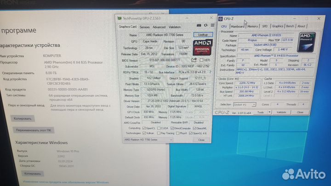Click the Memory Size 1024 MB field
Screen dimensions: 331x186
point(154,96)
